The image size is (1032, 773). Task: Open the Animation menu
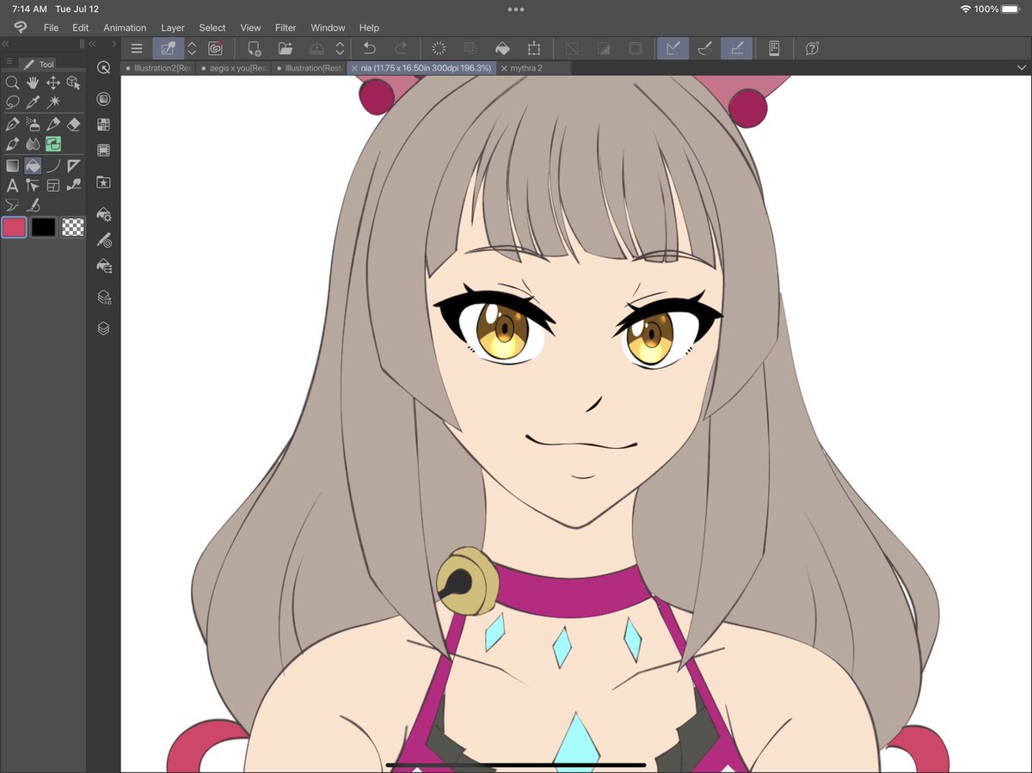tap(125, 28)
